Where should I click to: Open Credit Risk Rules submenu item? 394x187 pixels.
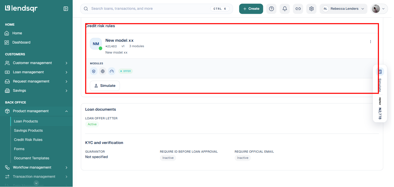pyautogui.click(x=28, y=140)
